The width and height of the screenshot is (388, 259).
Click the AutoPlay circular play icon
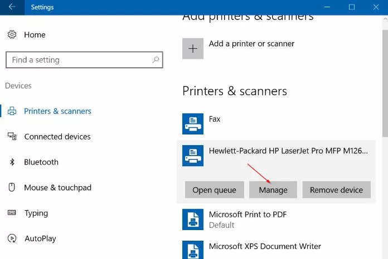tap(12, 238)
